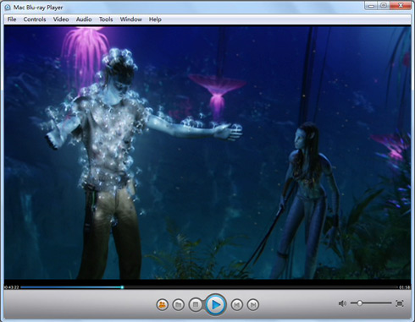
Task: Minimize the Mac Blu-ray Player window
Action: click(x=371, y=6)
